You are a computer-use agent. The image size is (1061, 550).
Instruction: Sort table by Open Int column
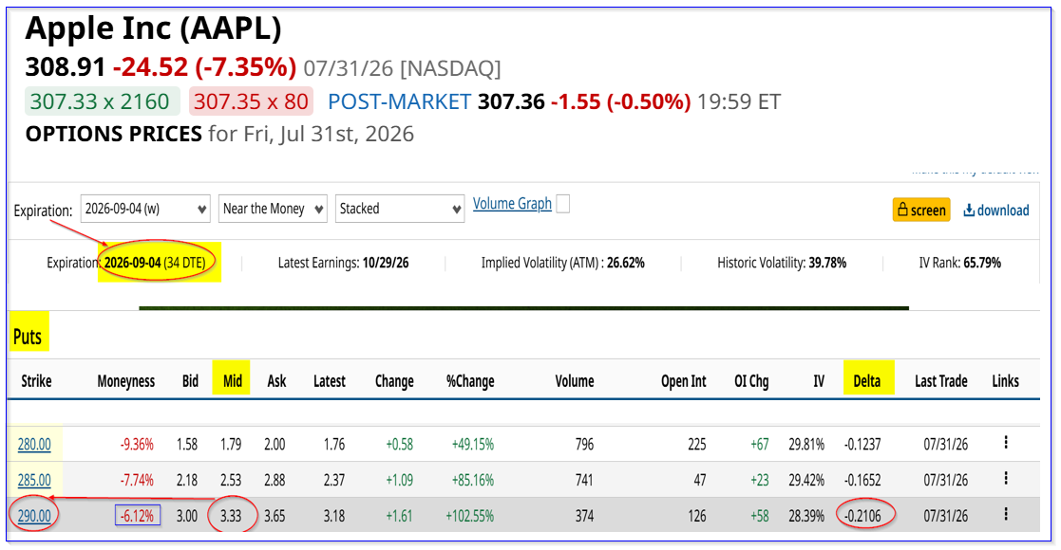(683, 381)
